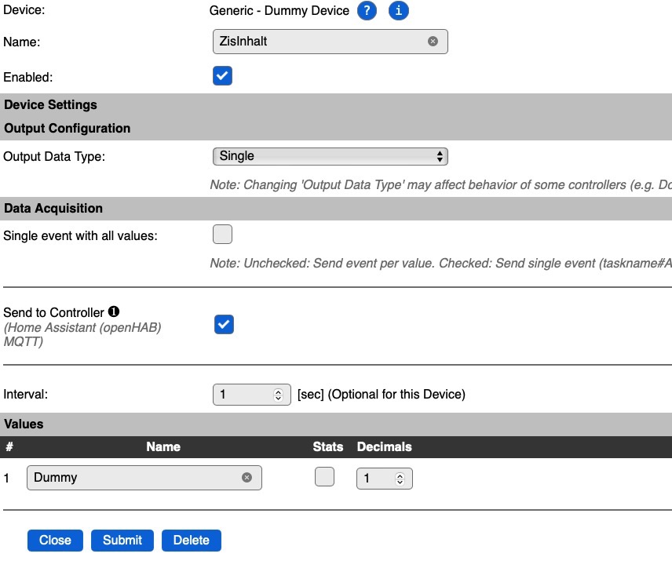Click the Data Acquisition section header
This screenshot has height=579, width=672.
[53, 208]
